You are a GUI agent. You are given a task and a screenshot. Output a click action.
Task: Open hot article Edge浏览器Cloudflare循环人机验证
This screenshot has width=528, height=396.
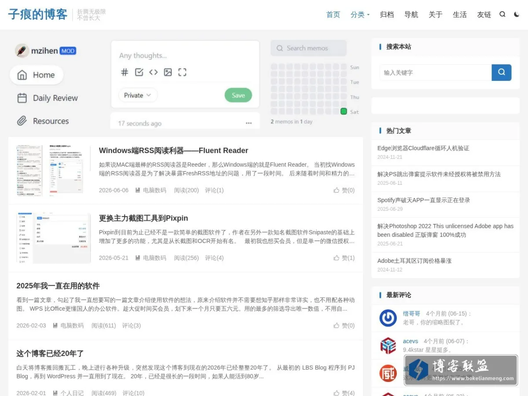[423, 148]
